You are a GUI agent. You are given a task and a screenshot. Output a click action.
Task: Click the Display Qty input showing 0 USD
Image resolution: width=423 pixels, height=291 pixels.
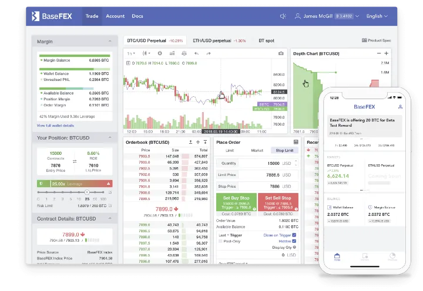click(257, 255)
